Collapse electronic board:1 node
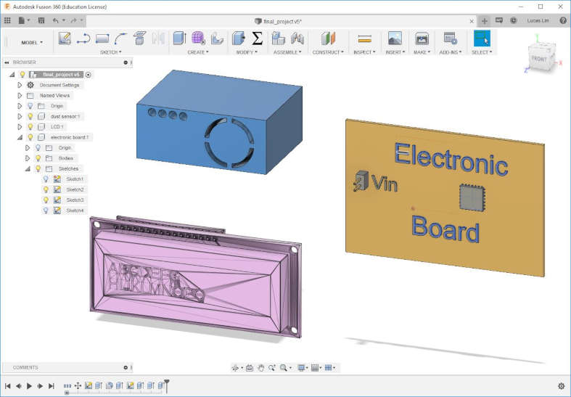The height and width of the screenshot is (397, 571). [x=20, y=137]
